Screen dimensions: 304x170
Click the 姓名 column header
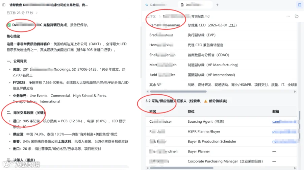[153, 112]
